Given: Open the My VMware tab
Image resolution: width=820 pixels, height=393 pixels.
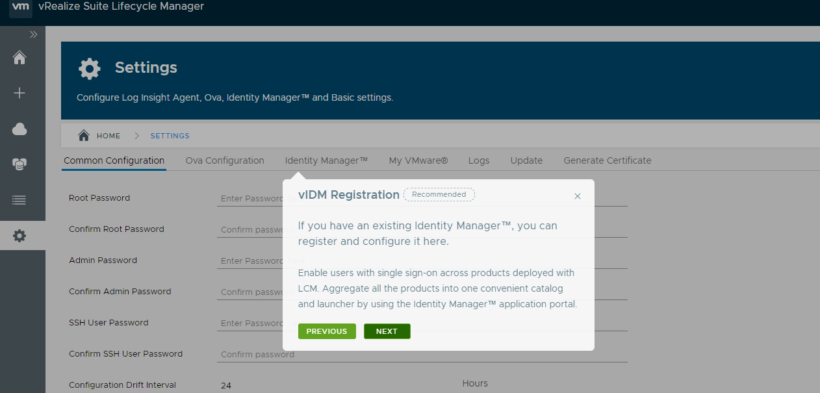Looking at the screenshot, I should point(418,160).
